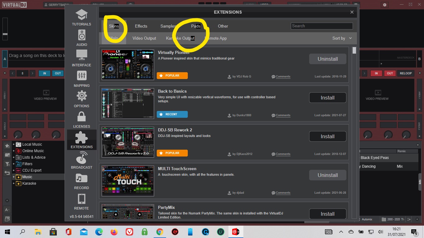Click the Online Music globe folder icon
Viewport: 424px width, 238px height.
point(19,151)
